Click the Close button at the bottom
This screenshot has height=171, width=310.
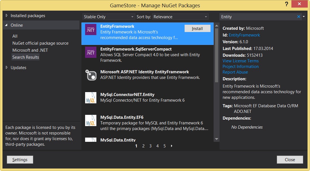tap(290, 159)
